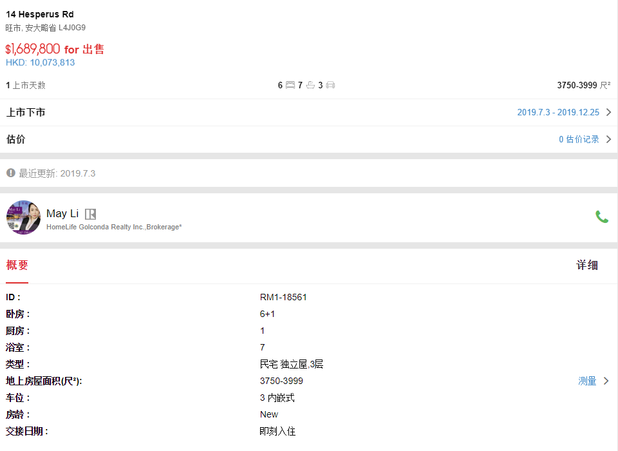The height and width of the screenshot is (451, 618).
Task: Switch to the 详细 tab
Action: (x=586, y=265)
